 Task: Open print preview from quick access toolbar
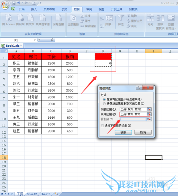[x=34, y=3]
